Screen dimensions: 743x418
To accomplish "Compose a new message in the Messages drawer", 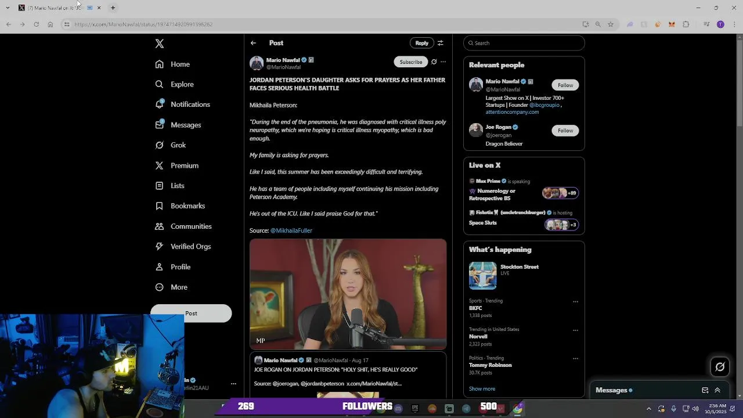I will click(705, 390).
